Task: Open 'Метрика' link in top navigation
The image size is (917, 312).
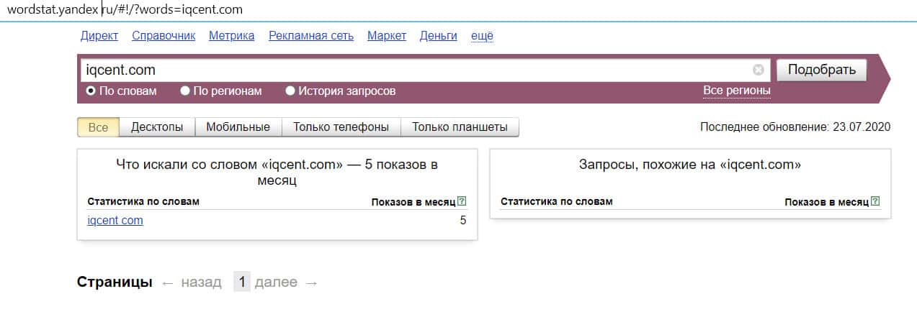Action: click(x=231, y=36)
